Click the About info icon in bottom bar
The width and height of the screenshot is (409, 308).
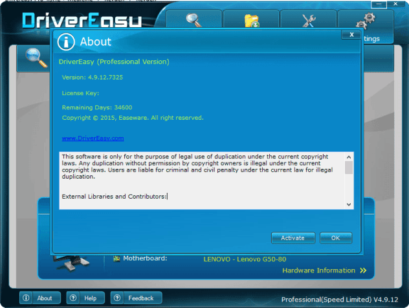pyautogui.click(x=26, y=298)
